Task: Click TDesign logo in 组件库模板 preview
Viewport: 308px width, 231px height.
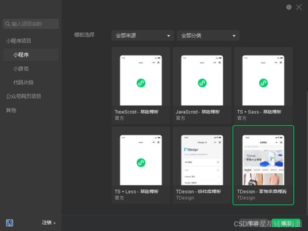Action: click(x=191, y=150)
